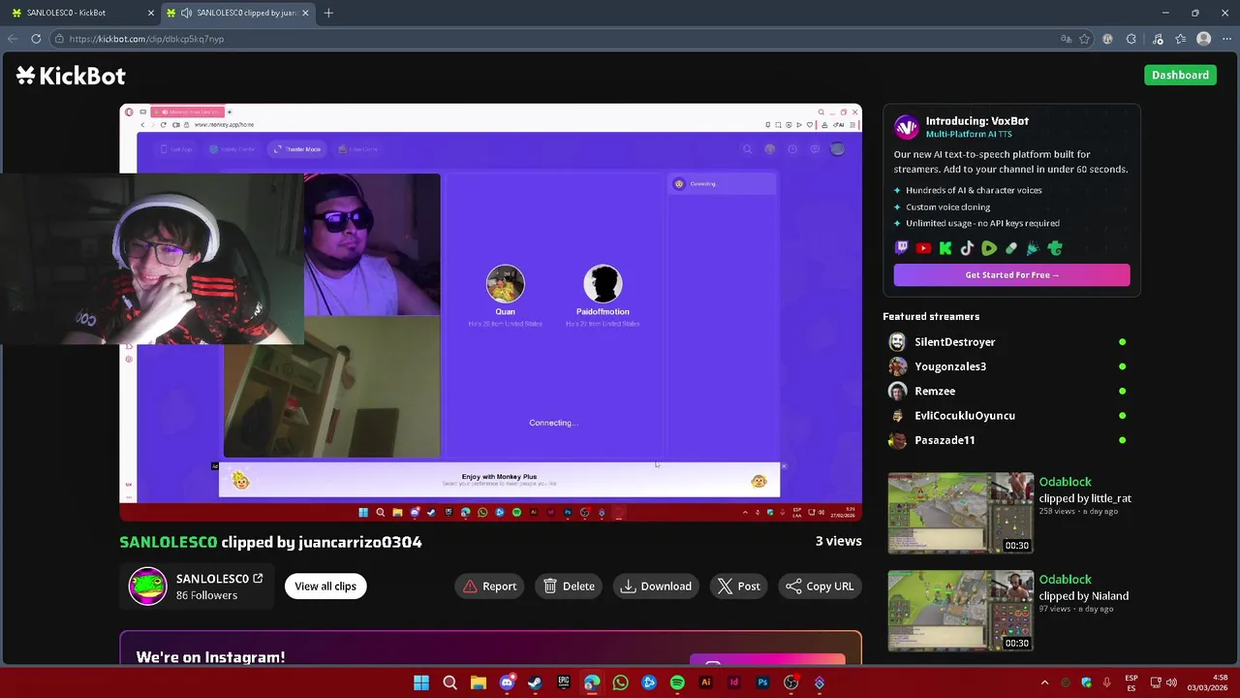The image size is (1240, 698).
Task: Open View all clips
Action: pos(325,586)
